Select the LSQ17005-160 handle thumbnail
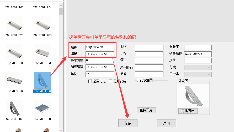The width and height of the screenshot is (234, 132). [x=14, y=108]
